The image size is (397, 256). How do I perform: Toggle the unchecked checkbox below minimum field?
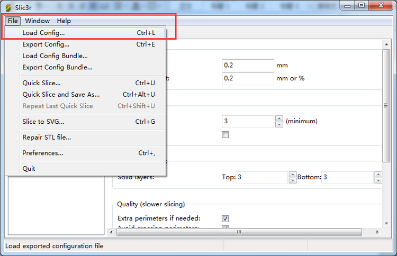[x=225, y=134]
